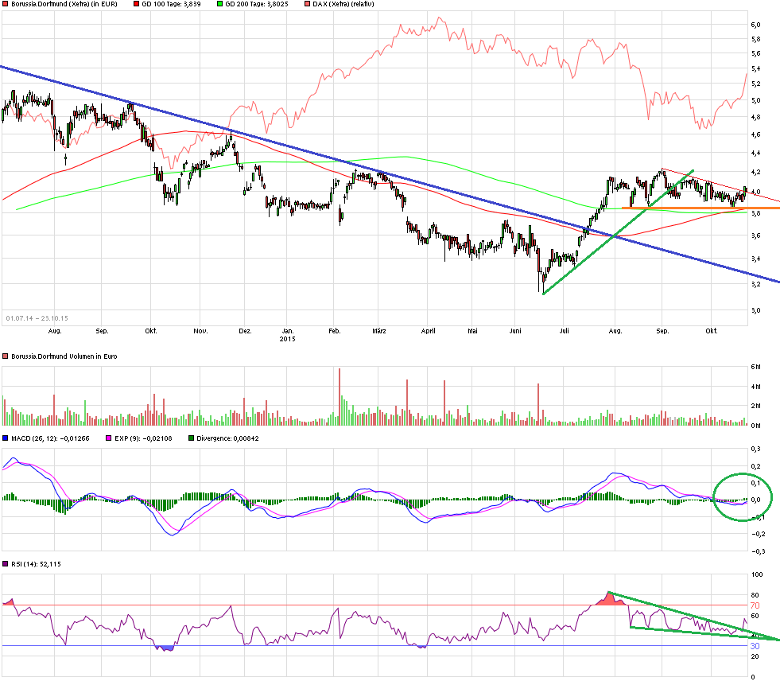Click the 'DAX (Xetra) (relativ)' label
Image resolution: width=780 pixels, height=685 pixels.
coord(343,4)
